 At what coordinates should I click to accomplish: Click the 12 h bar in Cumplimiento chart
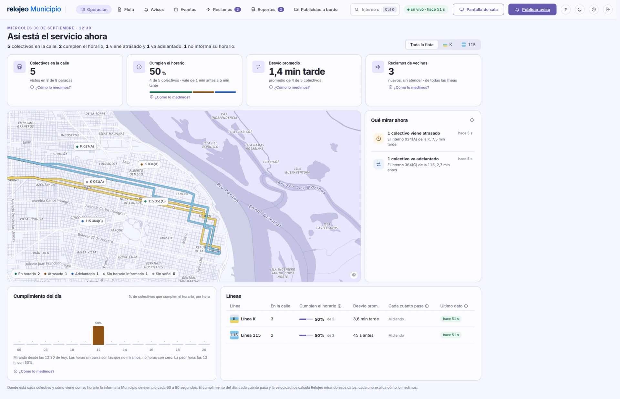click(98, 335)
